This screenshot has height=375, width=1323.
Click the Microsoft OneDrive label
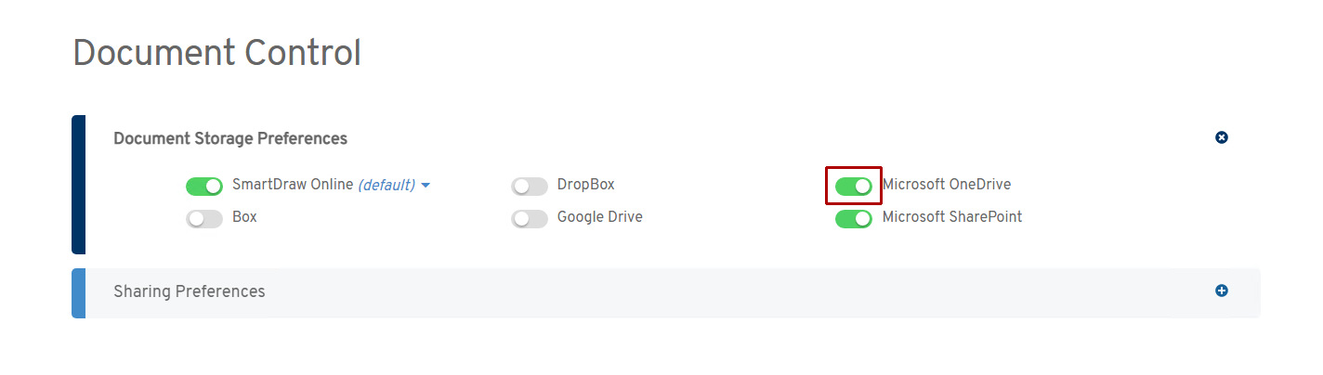pos(946,185)
